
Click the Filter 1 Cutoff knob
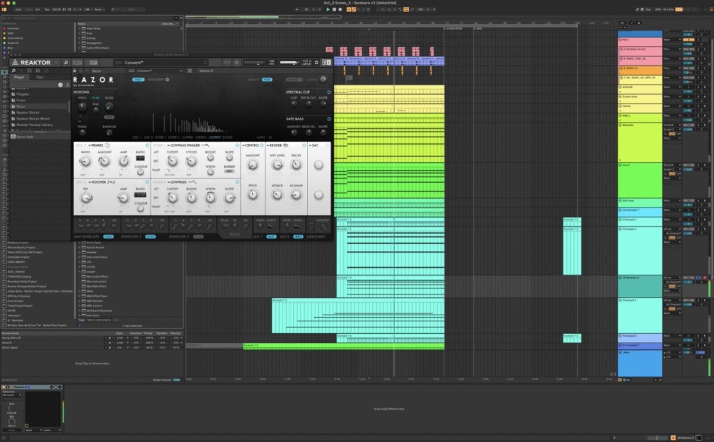click(173, 161)
